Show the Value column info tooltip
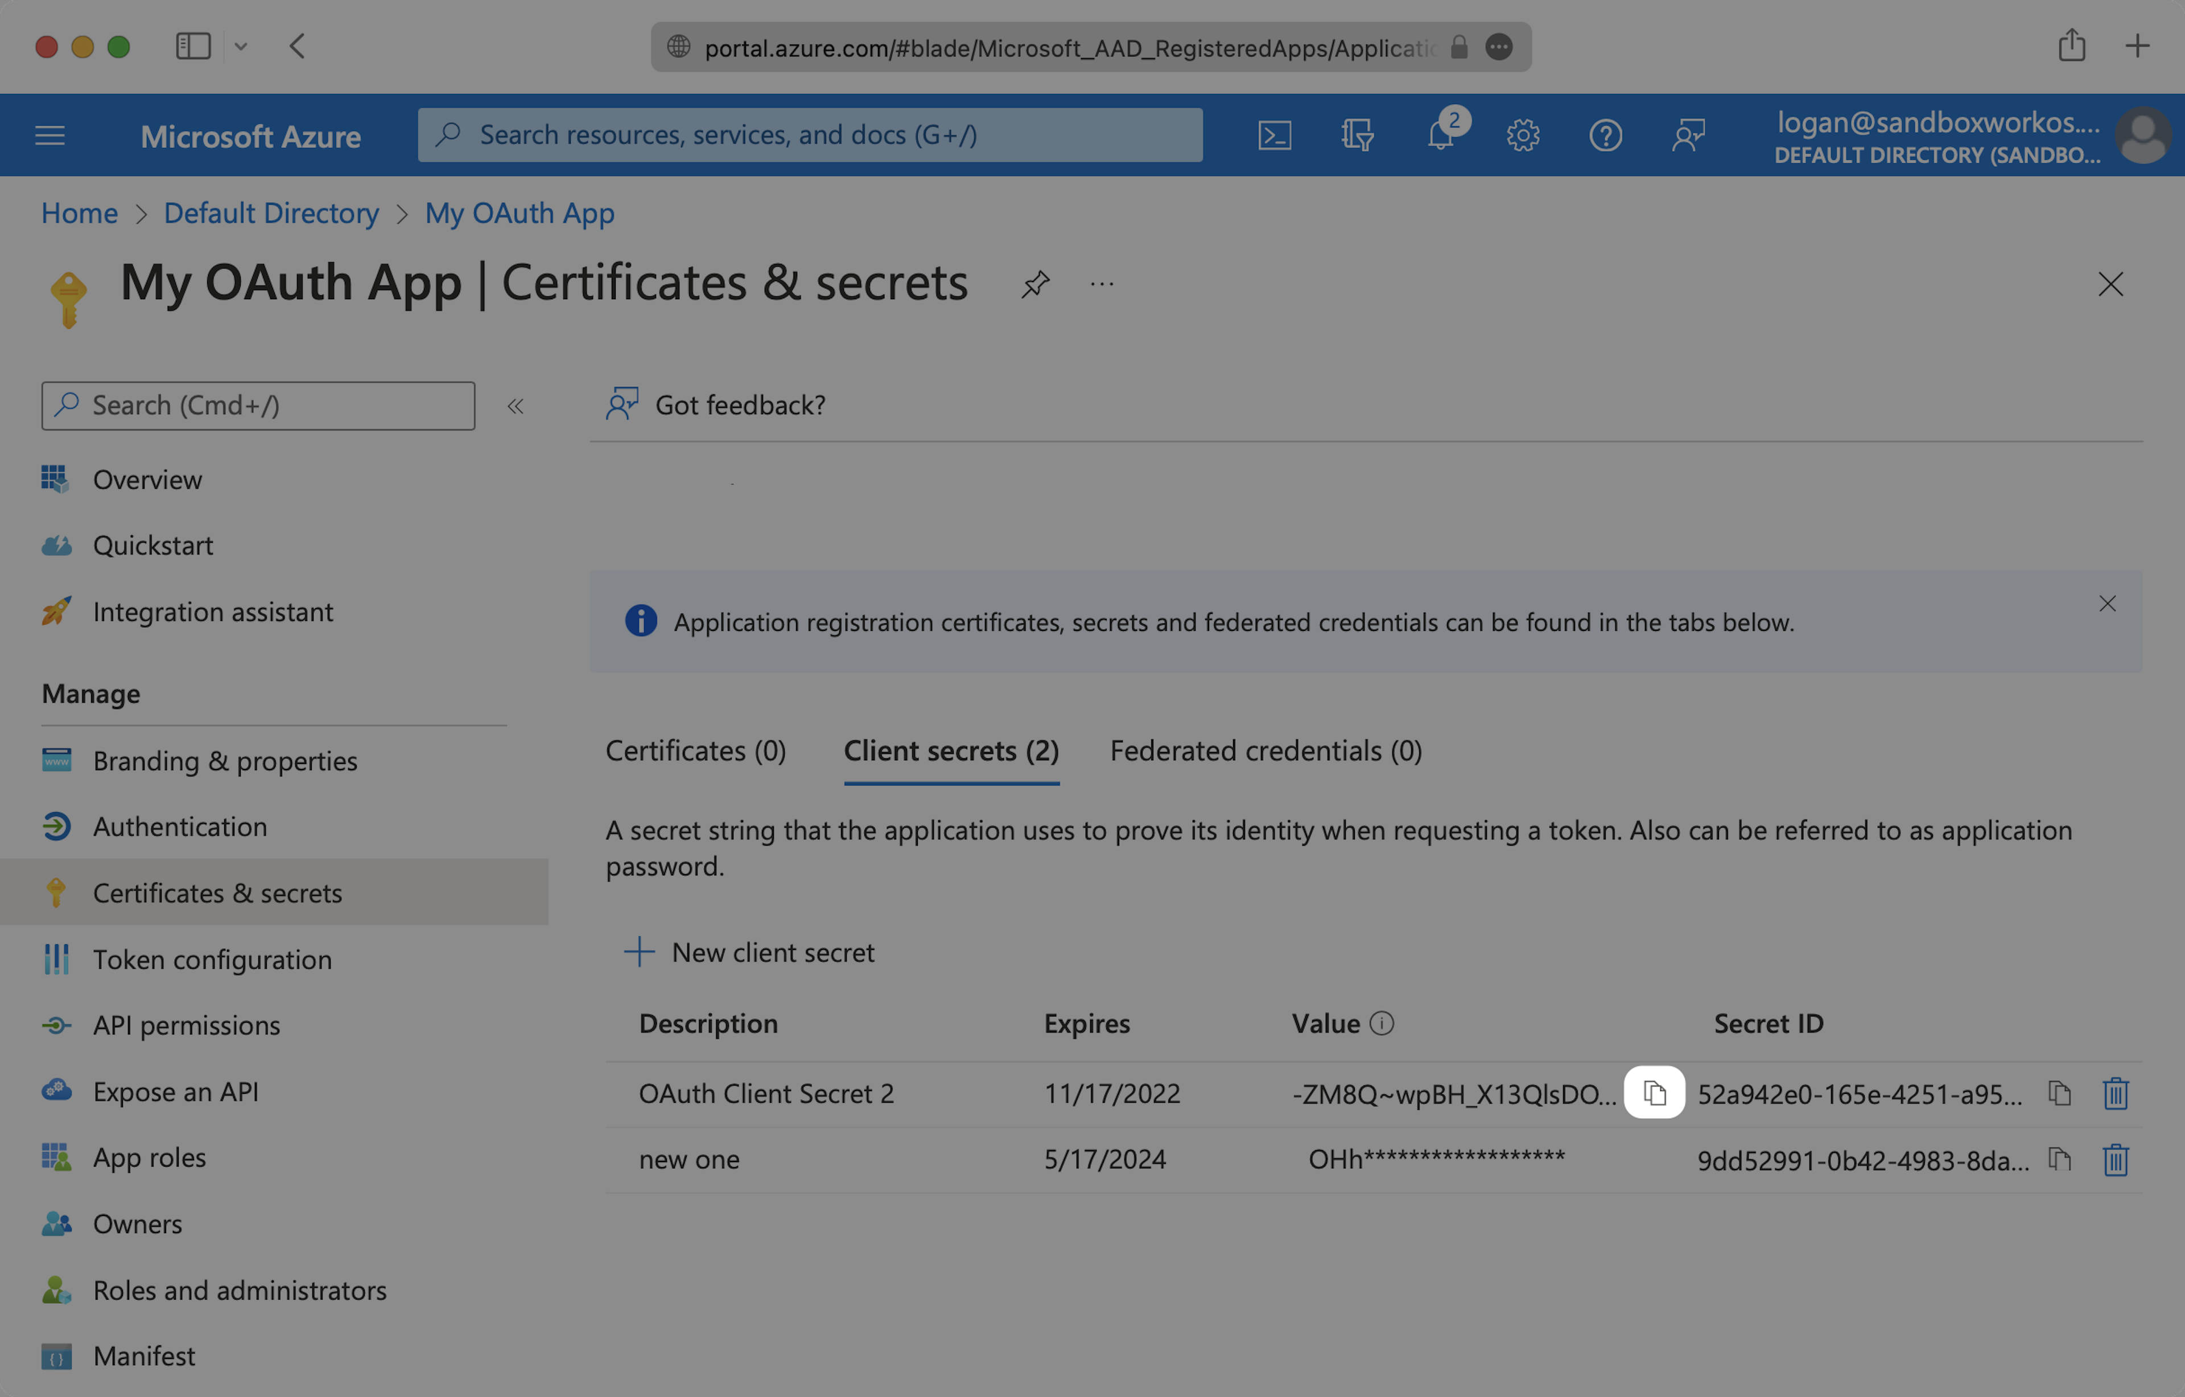The image size is (2185, 1397). pos(1381,1023)
